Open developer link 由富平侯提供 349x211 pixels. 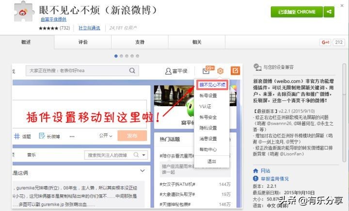pyautogui.click(x=54, y=19)
